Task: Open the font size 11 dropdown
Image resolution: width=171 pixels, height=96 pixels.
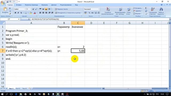Action: 30,9
